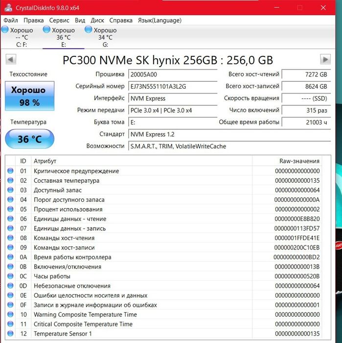Click the PCIe 3.0 x4 transfer mode field
The height and width of the screenshot is (343, 342).
[173, 110]
